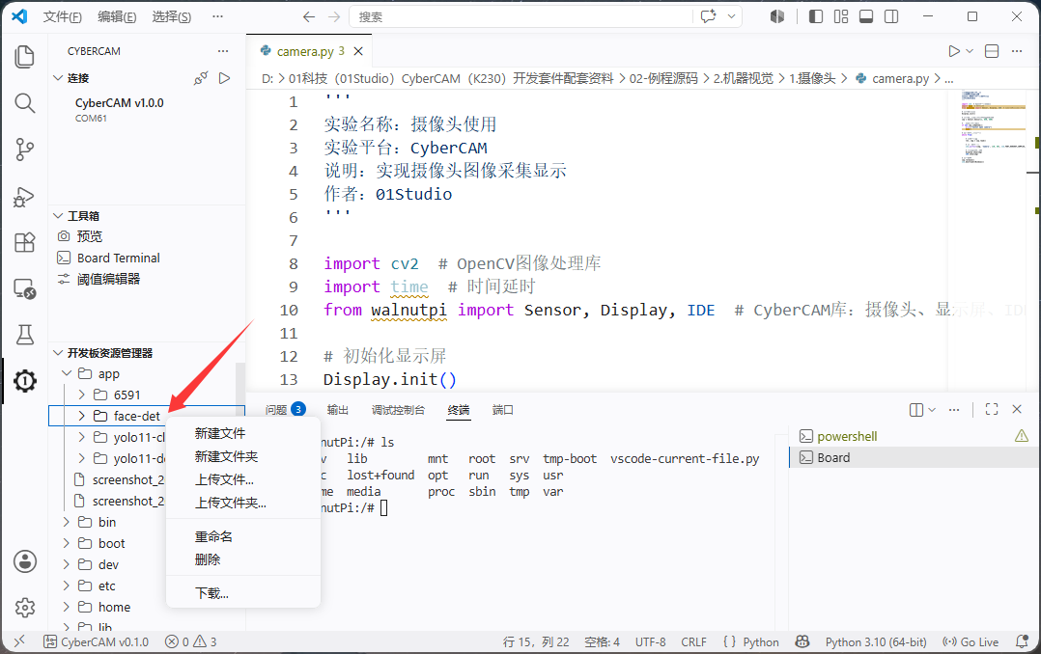Open the Explorer view in activity bar
The width and height of the screenshot is (1041, 654).
coord(24,57)
